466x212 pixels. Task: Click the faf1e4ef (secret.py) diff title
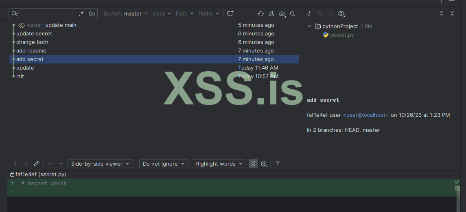(x=41, y=174)
